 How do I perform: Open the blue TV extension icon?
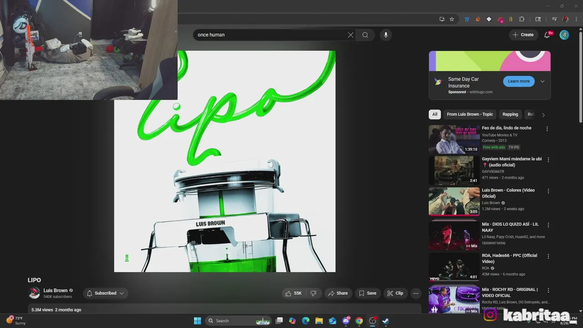(x=467, y=19)
